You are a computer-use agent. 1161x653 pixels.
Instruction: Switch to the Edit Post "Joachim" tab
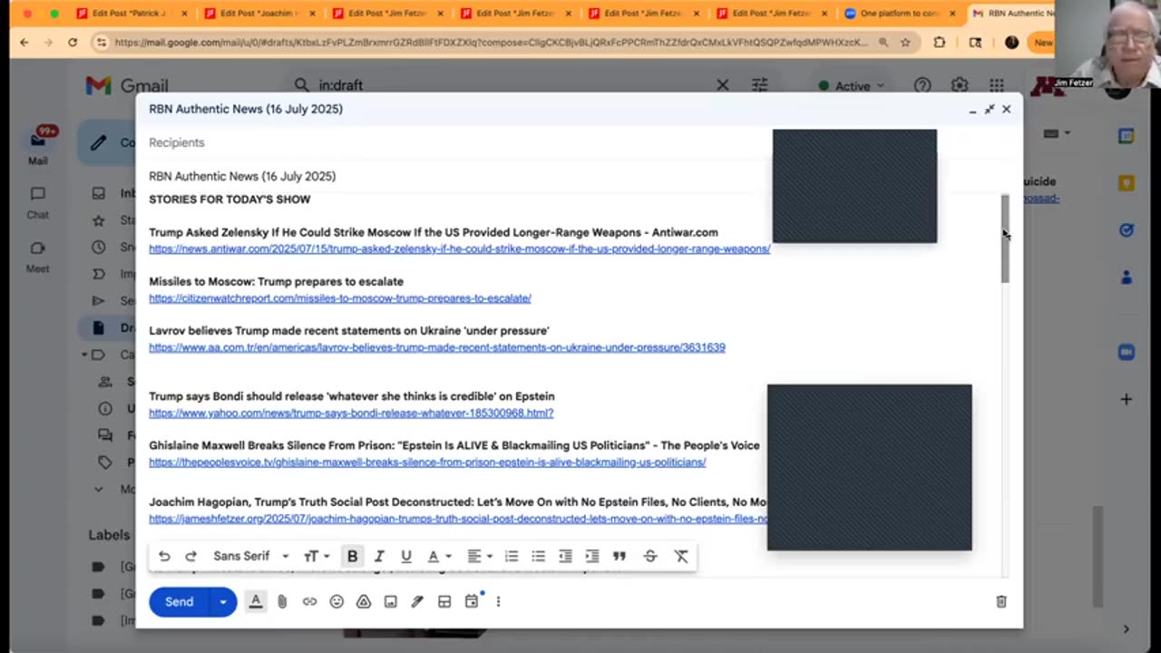[x=260, y=14]
